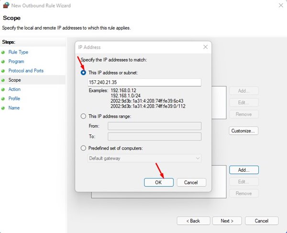287x233 pixels.
Task: Choose 'Predefined set of computers' option
Action: point(84,148)
